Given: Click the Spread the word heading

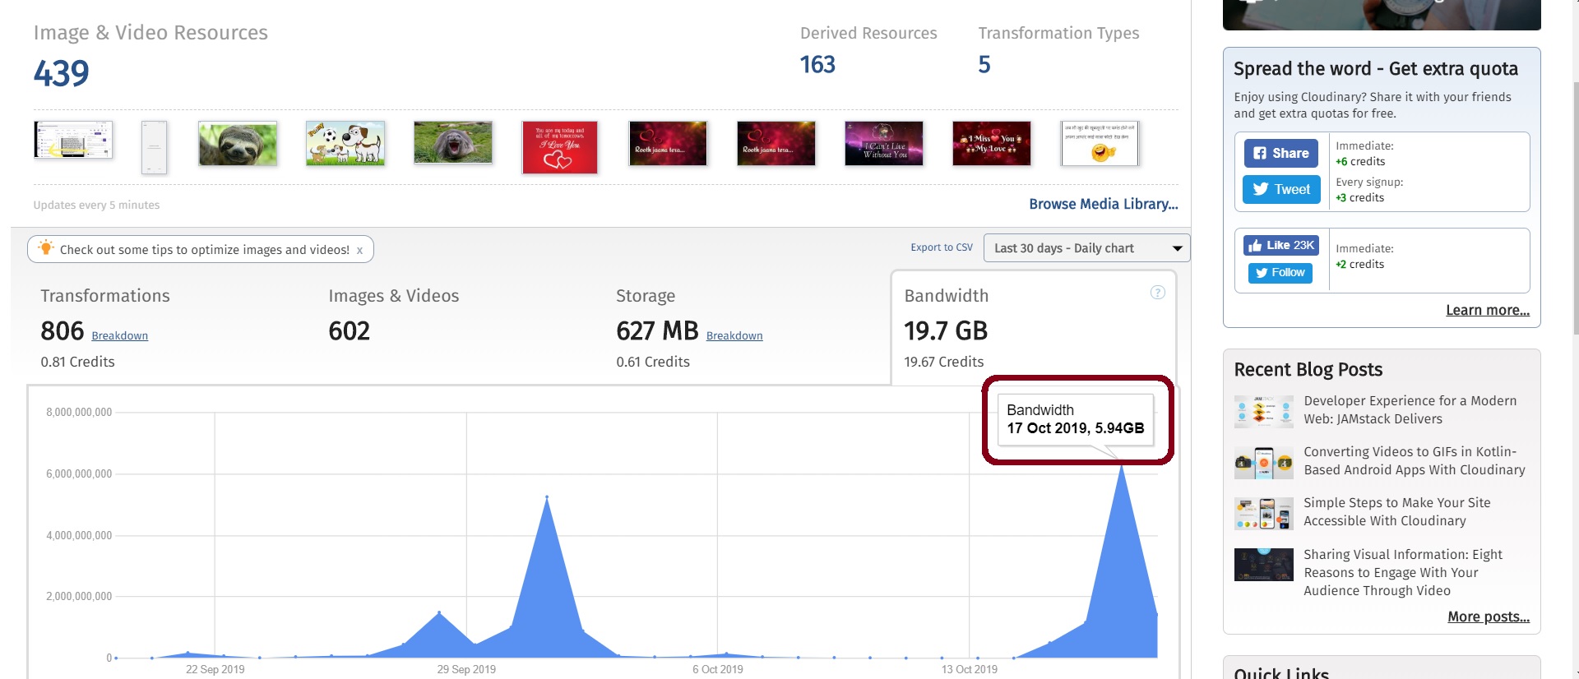Looking at the screenshot, I should tap(1376, 69).
